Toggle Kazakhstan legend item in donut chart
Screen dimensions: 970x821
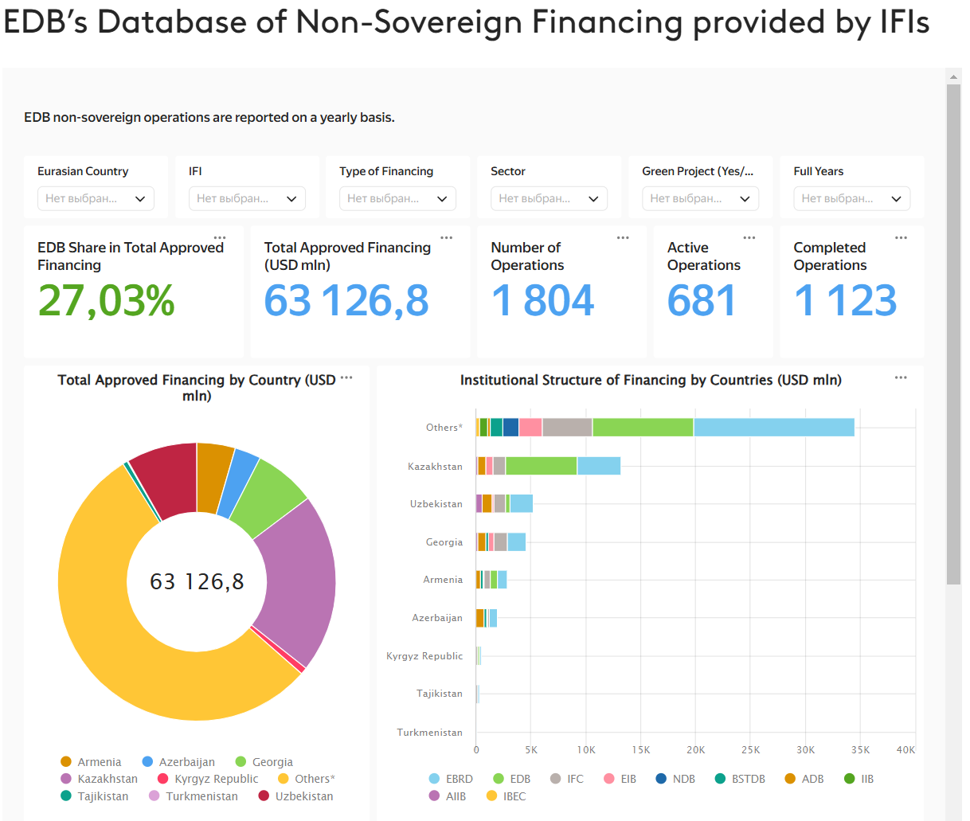(x=99, y=779)
